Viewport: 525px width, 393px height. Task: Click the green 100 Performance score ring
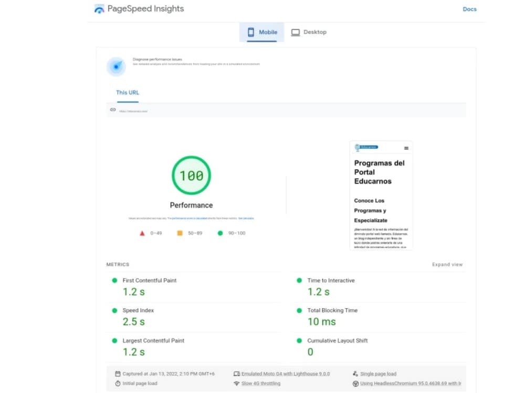(191, 176)
